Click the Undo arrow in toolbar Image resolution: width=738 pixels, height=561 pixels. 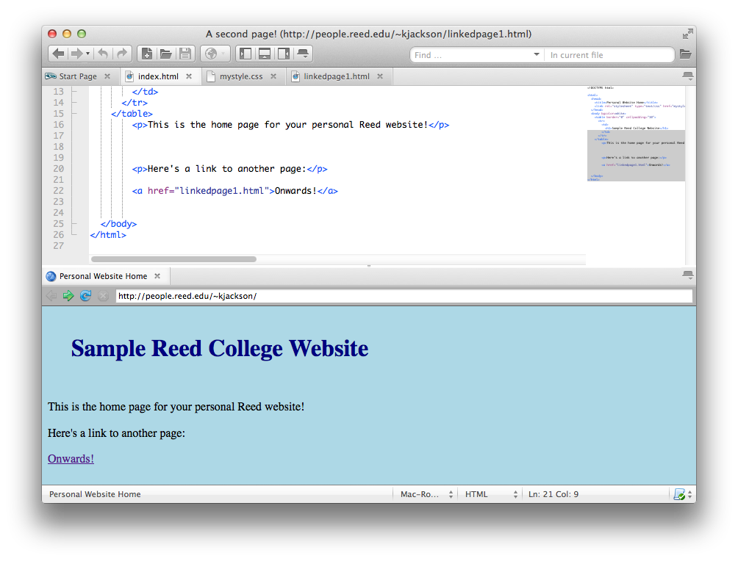(x=103, y=54)
